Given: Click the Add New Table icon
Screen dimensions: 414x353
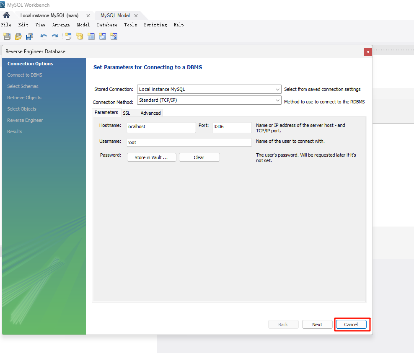Looking at the screenshot, I should click(x=91, y=36).
